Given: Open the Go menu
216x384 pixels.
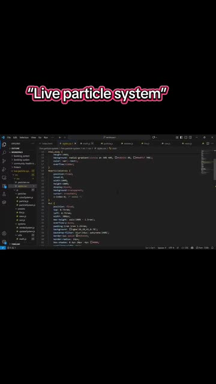Looking at the screenshot, I should pos(40,137).
